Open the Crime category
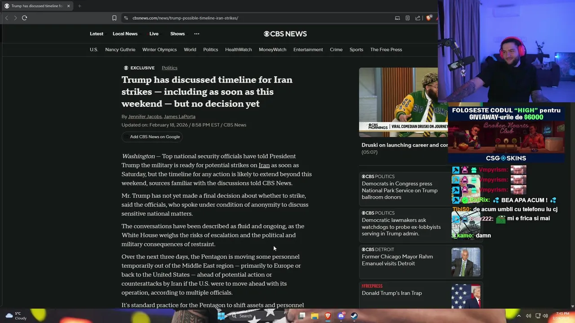This screenshot has height=323, width=575. point(336,49)
